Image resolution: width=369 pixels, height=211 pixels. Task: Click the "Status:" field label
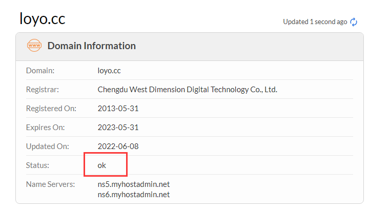tap(38, 165)
